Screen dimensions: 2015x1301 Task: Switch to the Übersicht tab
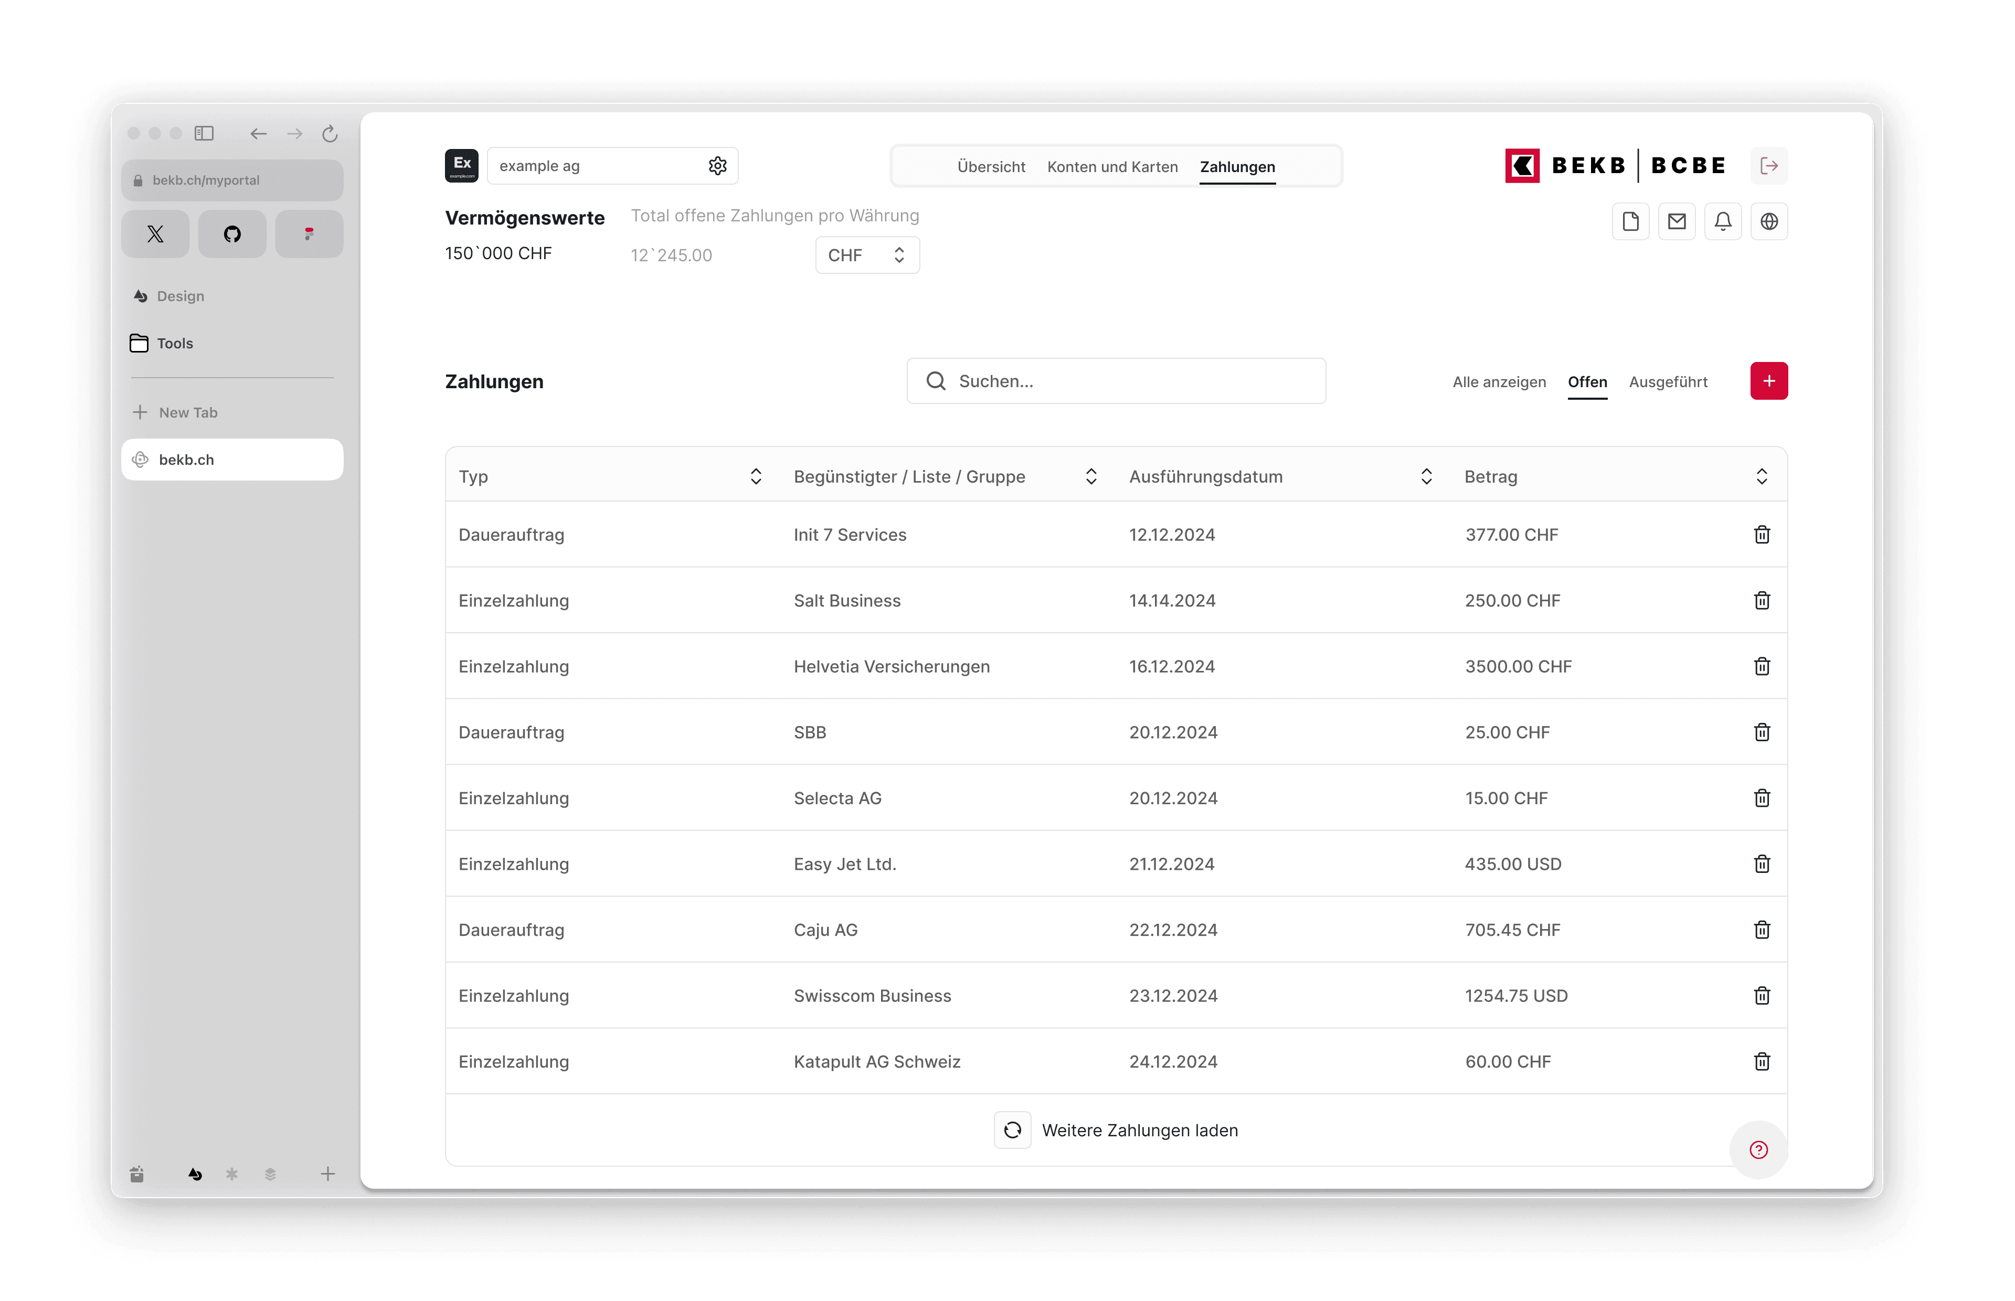click(x=991, y=167)
